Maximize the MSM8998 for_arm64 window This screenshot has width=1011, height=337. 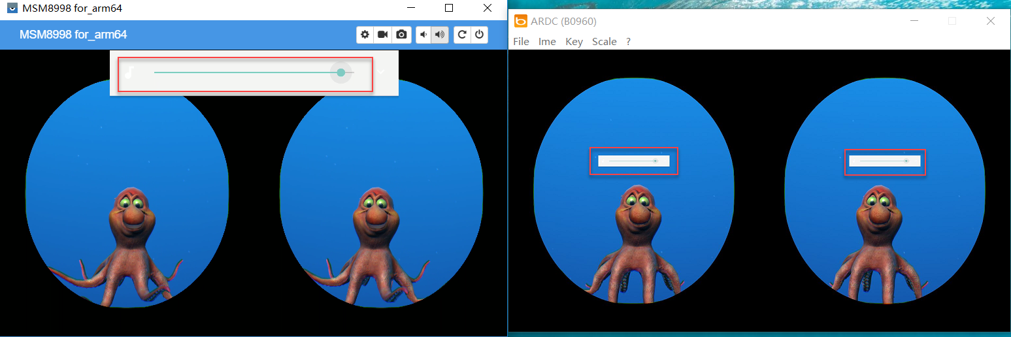pyautogui.click(x=449, y=8)
